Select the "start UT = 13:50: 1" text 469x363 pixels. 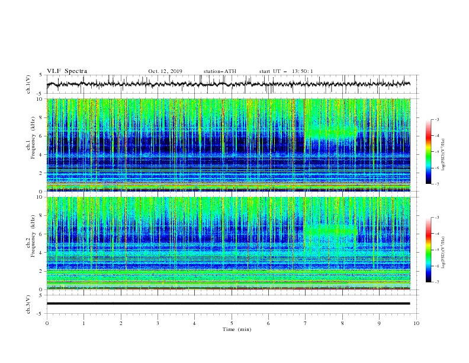286,71
